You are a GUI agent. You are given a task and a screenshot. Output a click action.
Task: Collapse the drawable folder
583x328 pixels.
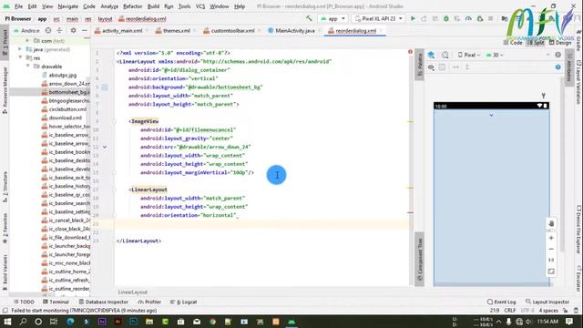coord(27,67)
